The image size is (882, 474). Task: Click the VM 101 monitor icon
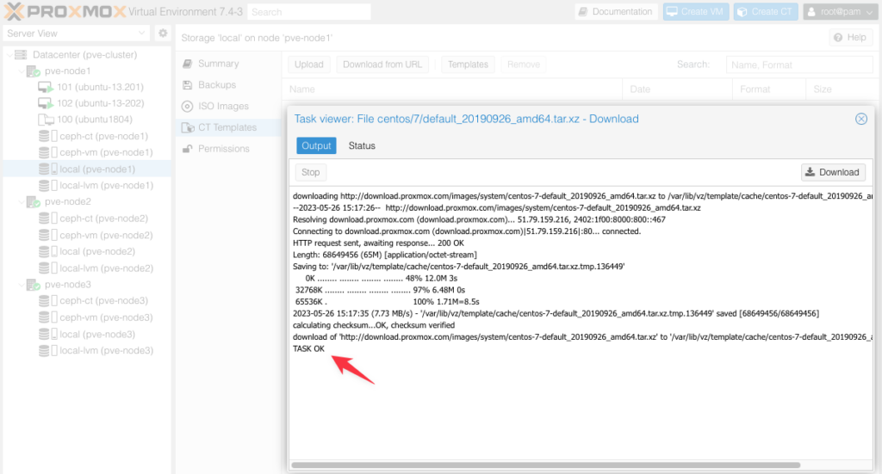[x=46, y=88]
